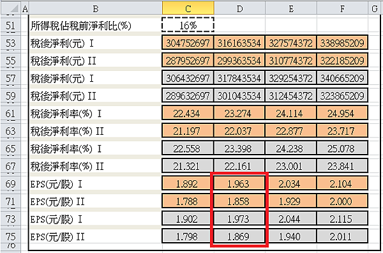Click cell value 22.161
This screenshot has width=383, height=253.
coord(239,166)
